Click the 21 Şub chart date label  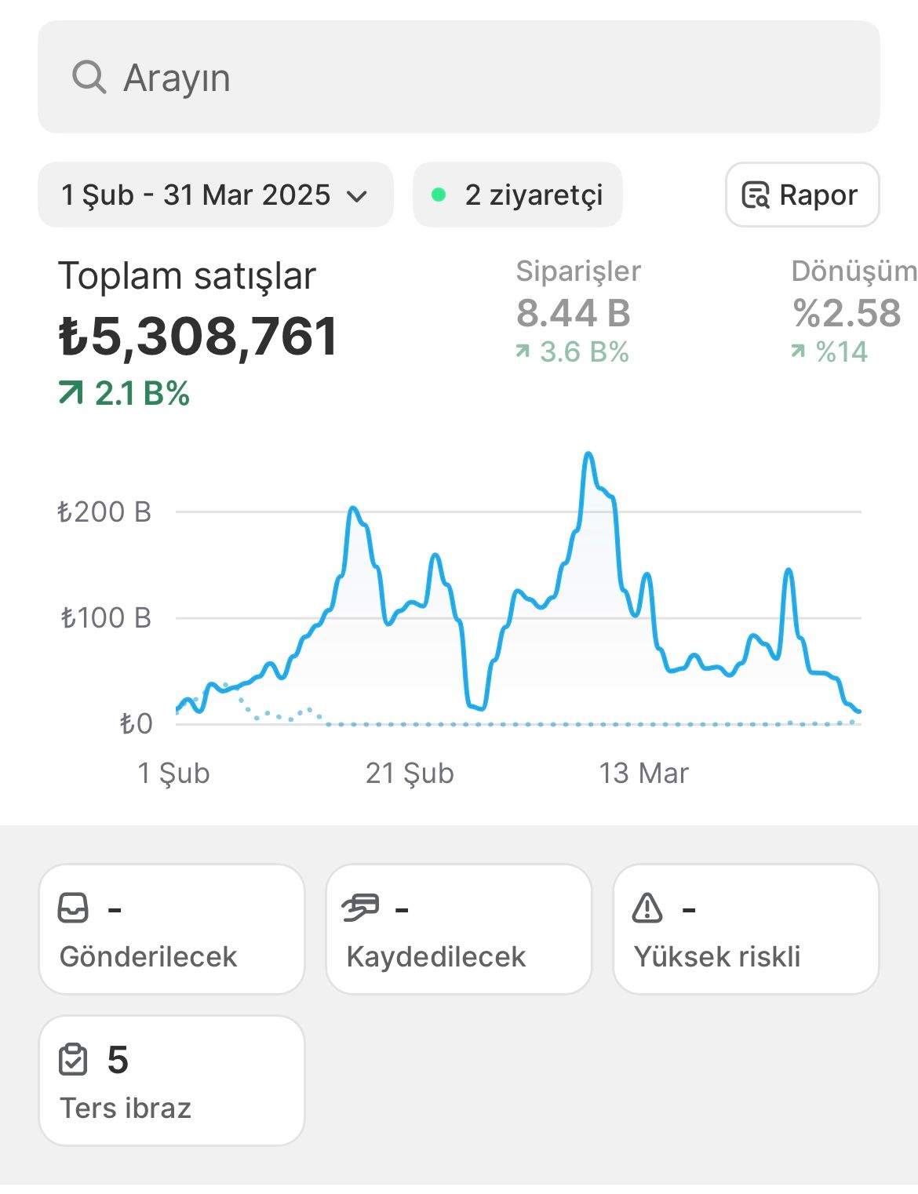point(410,774)
